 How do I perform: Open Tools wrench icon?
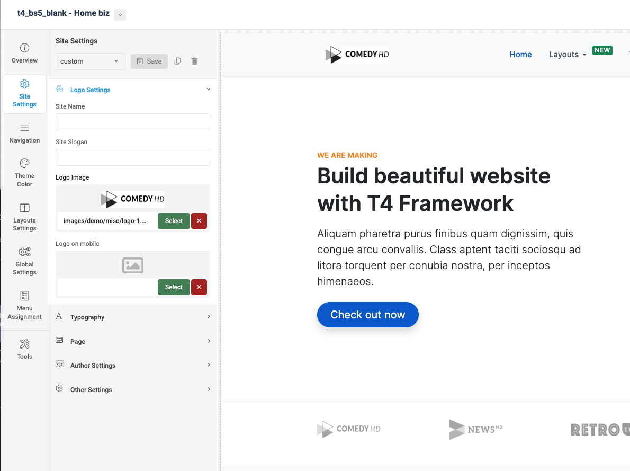24,344
